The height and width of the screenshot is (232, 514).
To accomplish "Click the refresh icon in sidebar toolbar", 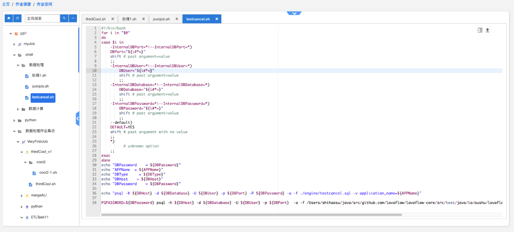I will [x=17, y=18].
